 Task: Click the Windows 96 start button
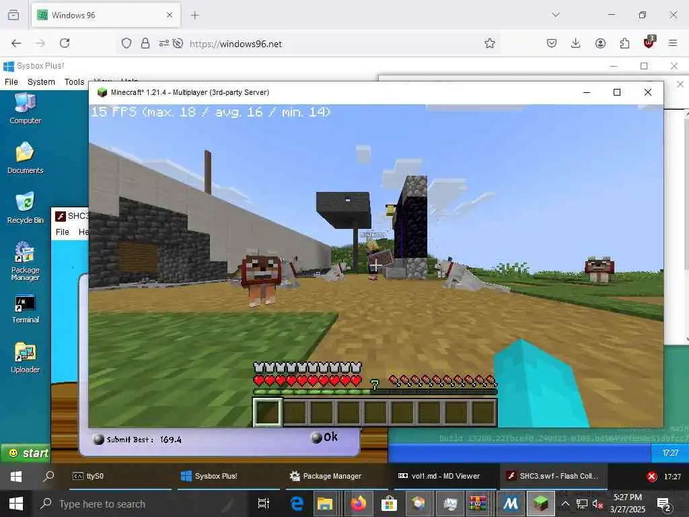[x=26, y=453]
